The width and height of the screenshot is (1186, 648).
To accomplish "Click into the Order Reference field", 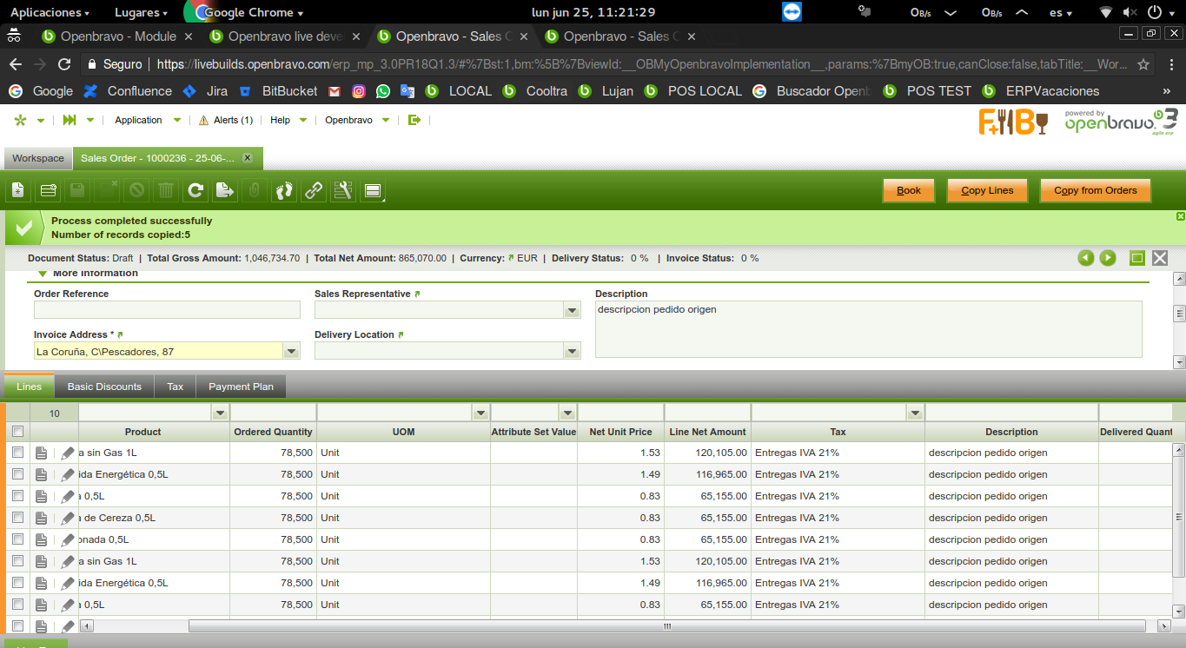I will coord(167,310).
